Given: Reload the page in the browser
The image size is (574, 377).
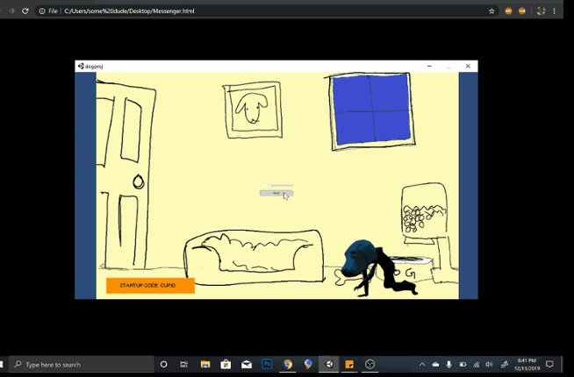Looking at the screenshot, I should [25, 11].
